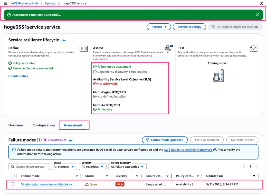This screenshot has height=194, width=267.
Task: Open the Actions dropdown
Action: 159,27
